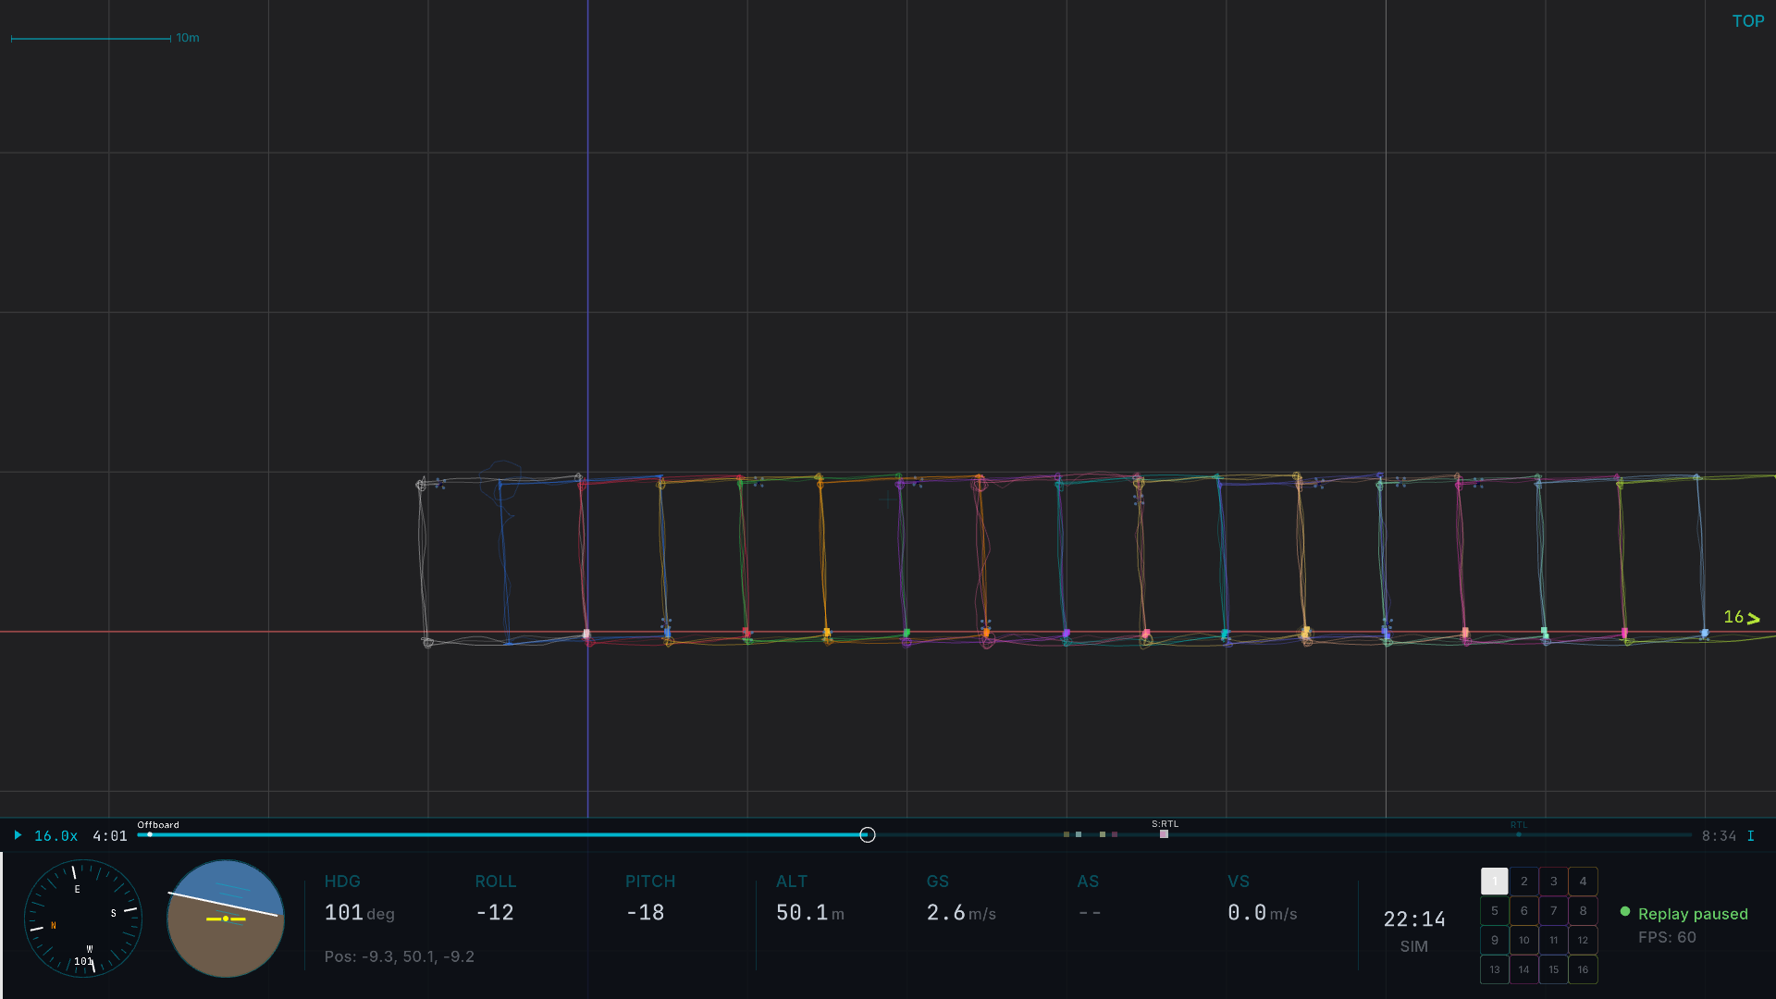Viewport: 1776px width, 999px height.
Task: Click the 16.0x playback speed control
Action: pos(55,834)
